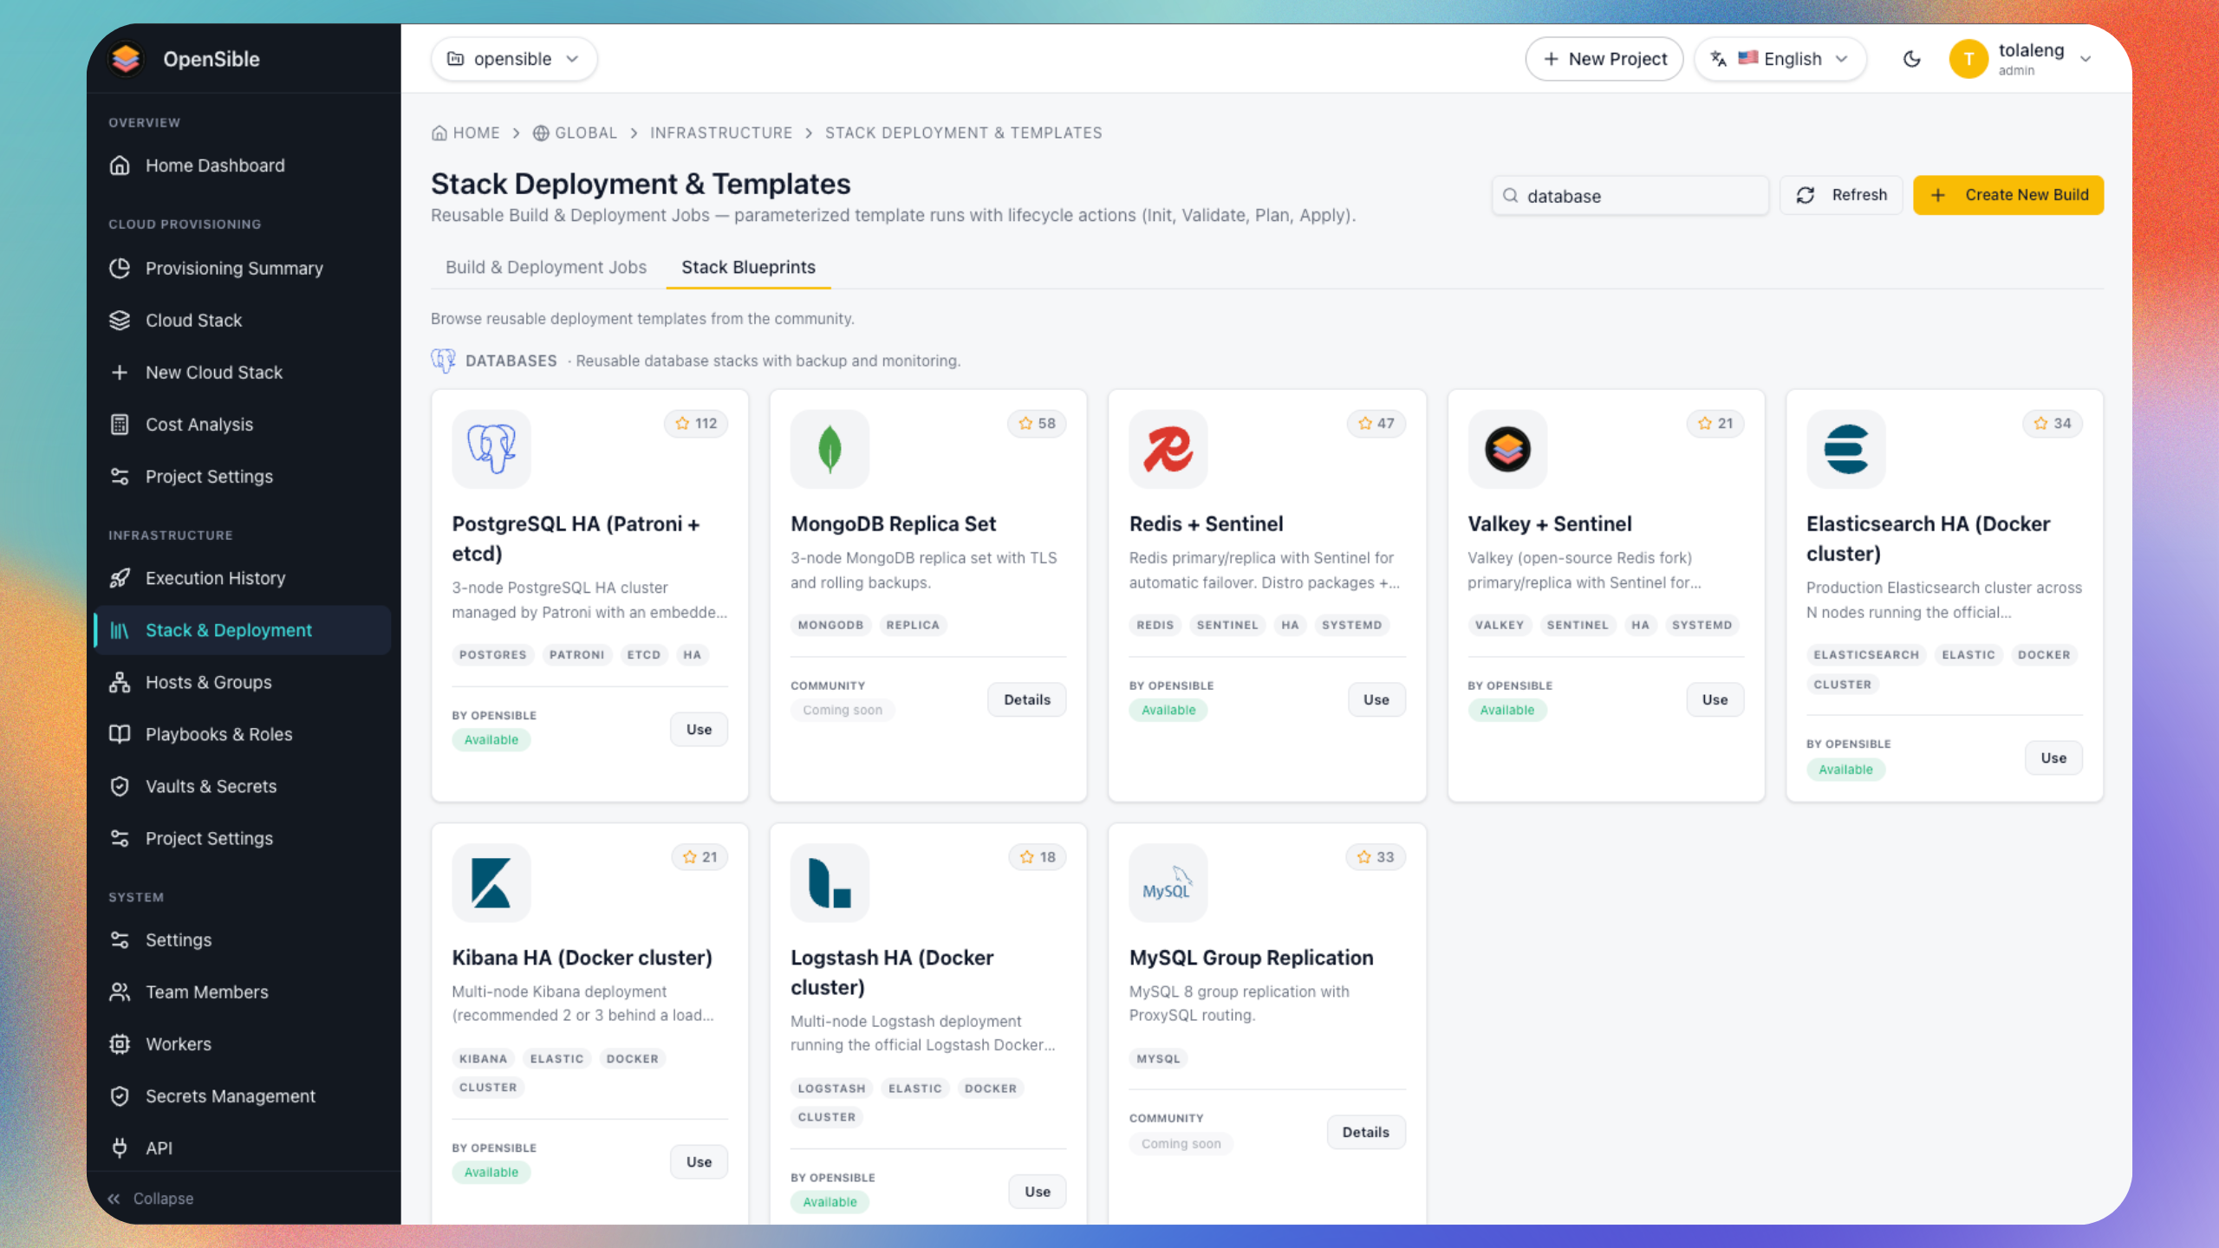This screenshot has height=1248, width=2219.
Task: Click the Hosts & Groups network icon
Action: click(120, 682)
